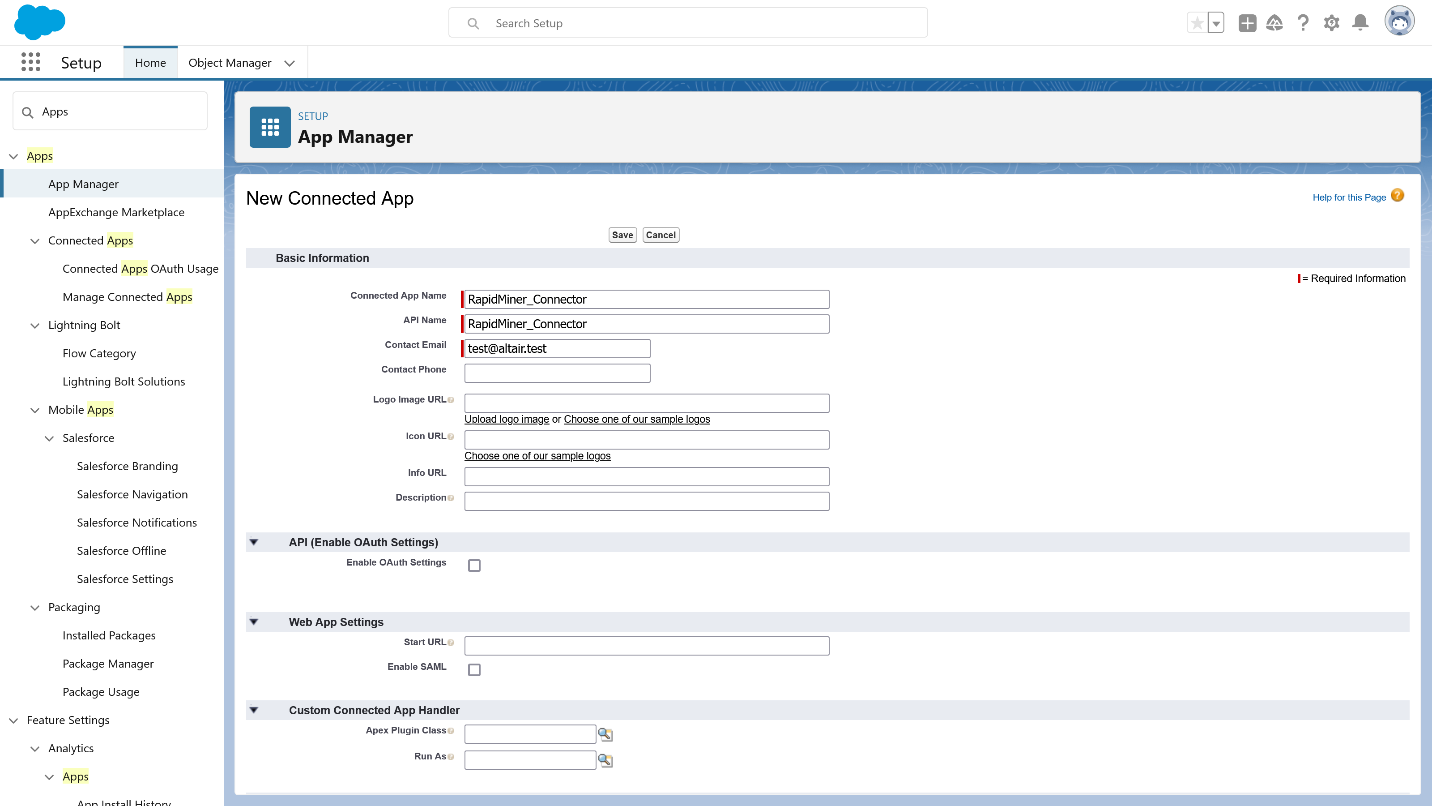This screenshot has width=1432, height=806.
Task: Open Apex Plugin Class lookup icon
Action: 605,734
